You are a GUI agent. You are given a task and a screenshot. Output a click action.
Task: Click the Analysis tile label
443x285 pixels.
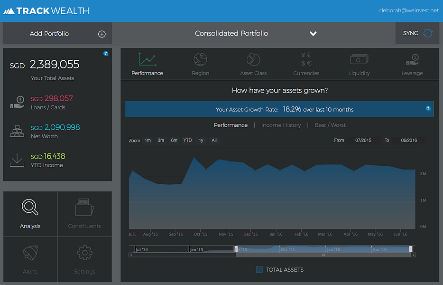(x=30, y=226)
